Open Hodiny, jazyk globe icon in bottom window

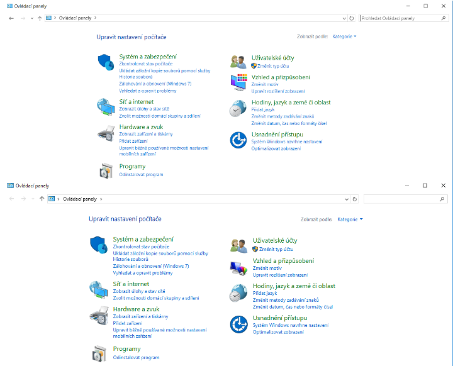coord(238,292)
